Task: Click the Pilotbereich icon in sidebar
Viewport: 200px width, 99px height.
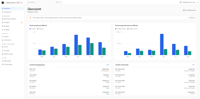Action: 3,12
